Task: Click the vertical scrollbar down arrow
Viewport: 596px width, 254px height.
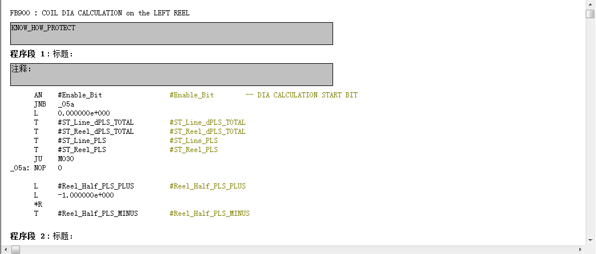Action: point(590,240)
